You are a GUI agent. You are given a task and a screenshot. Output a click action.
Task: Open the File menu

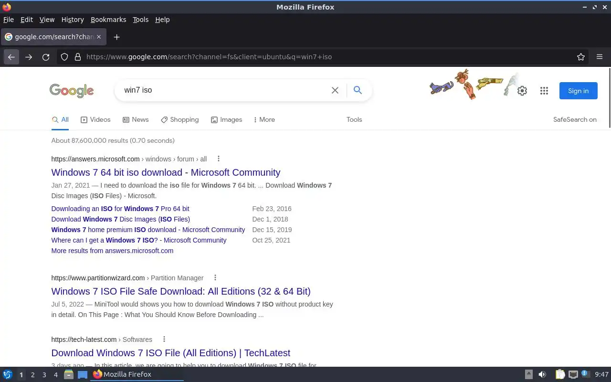(x=9, y=20)
